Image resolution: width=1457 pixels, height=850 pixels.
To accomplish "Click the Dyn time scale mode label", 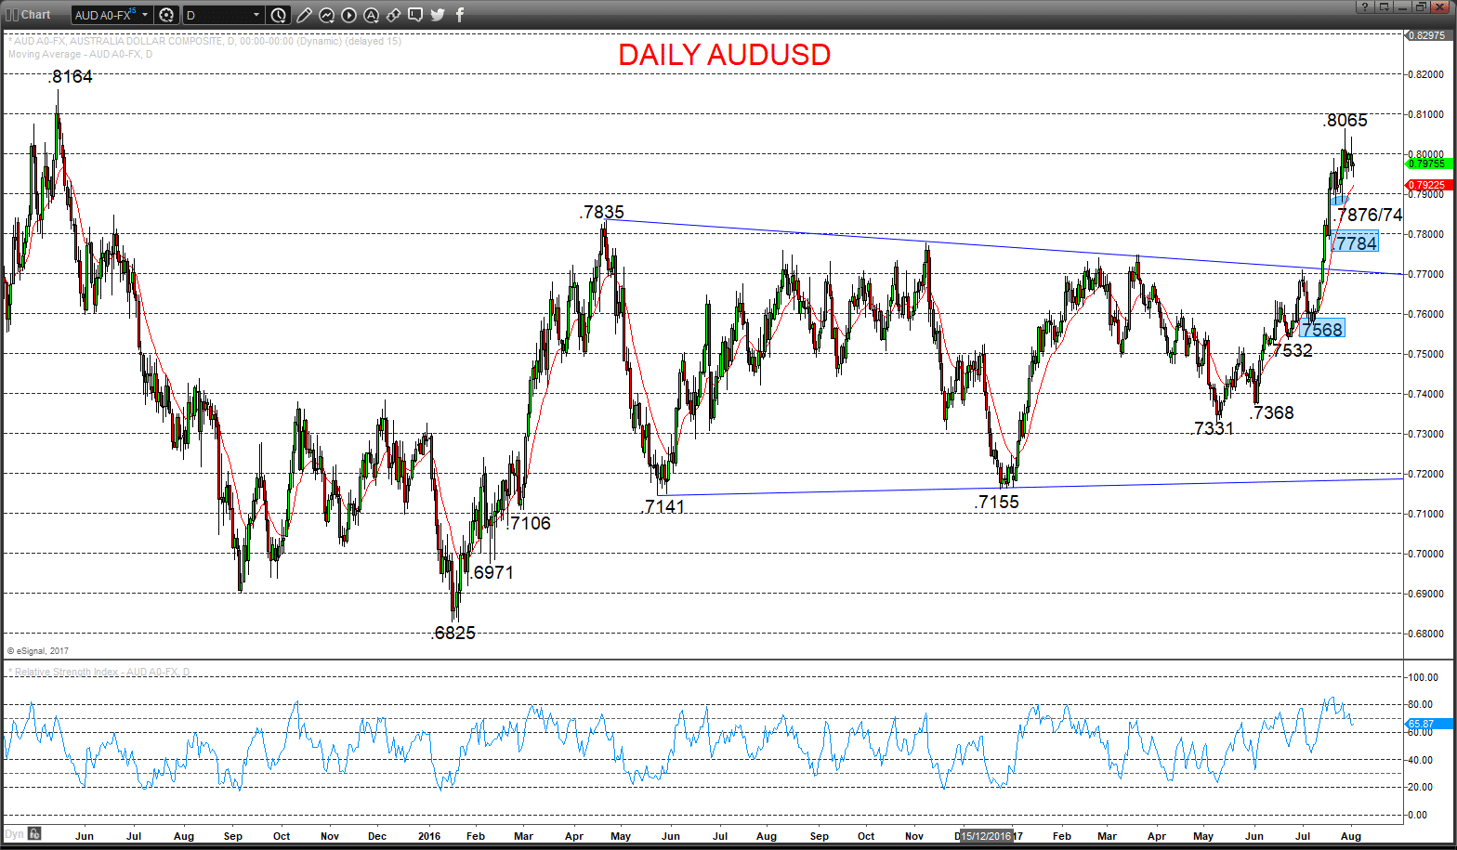I will [14, 834].
